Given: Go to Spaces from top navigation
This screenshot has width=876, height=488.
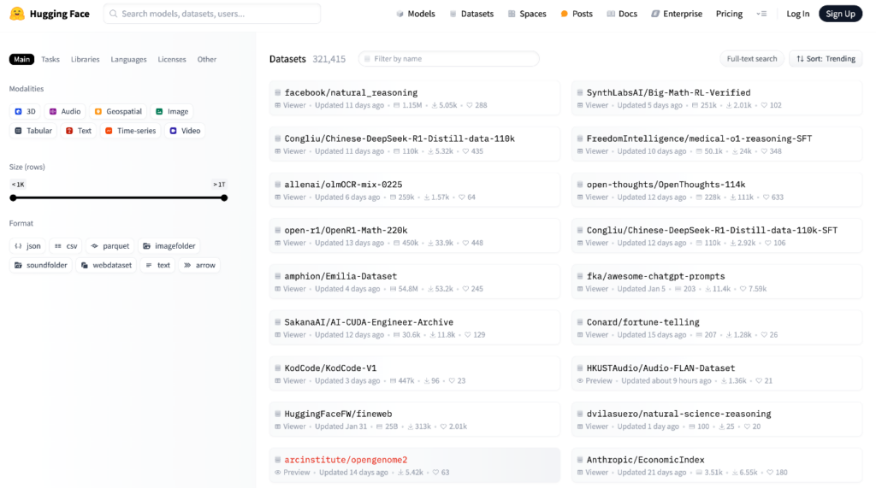Looking at the screenshot, I should click(526, 14).
